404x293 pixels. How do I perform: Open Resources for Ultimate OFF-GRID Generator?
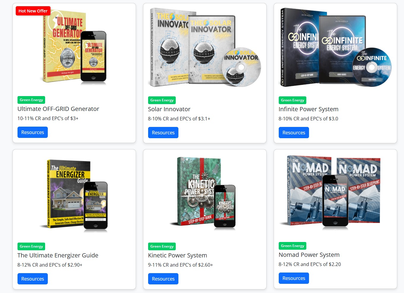(33, 132)
